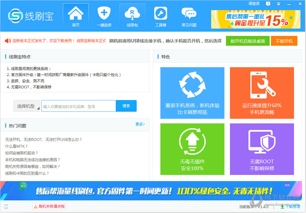306x213 pixels.
Task: Click the help question mark icon
Action: coord(269,3)
